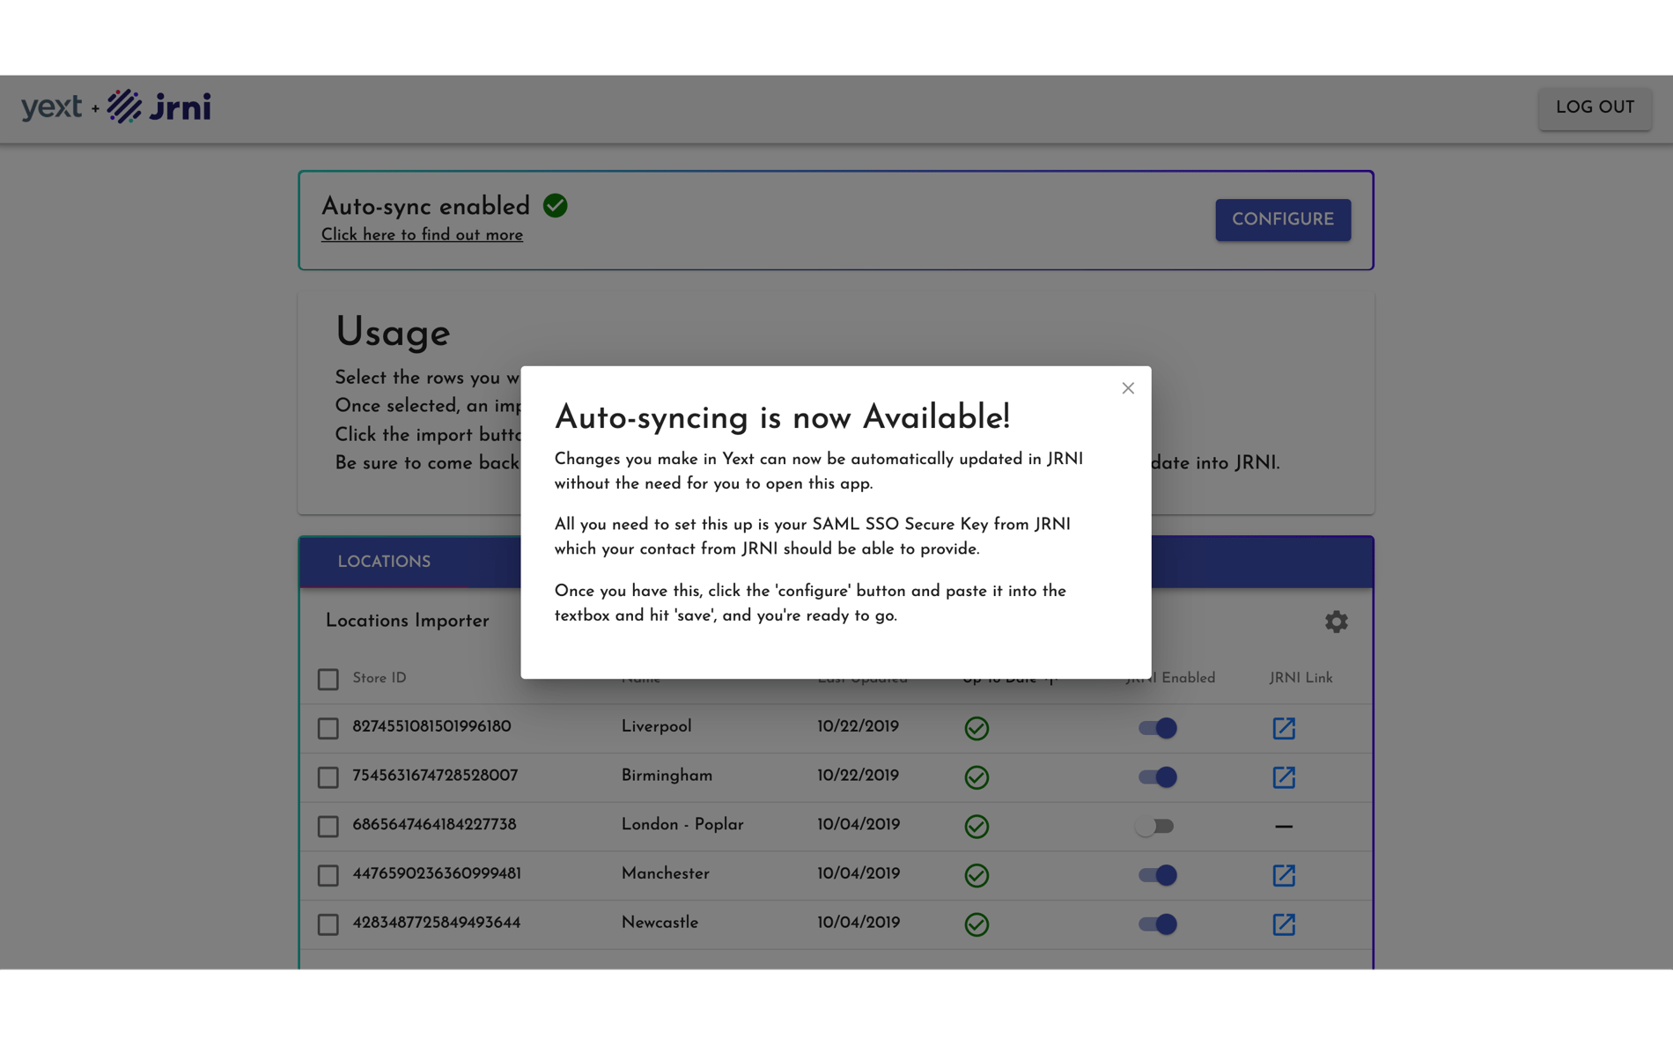Open the JRNI link icon for Liverpool
The height and width of the screenshot is (1045, 1673).
[x=1284, y=728]
